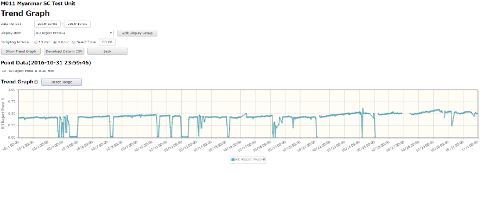Open the Display Item dropdown

tap(74, 33)
